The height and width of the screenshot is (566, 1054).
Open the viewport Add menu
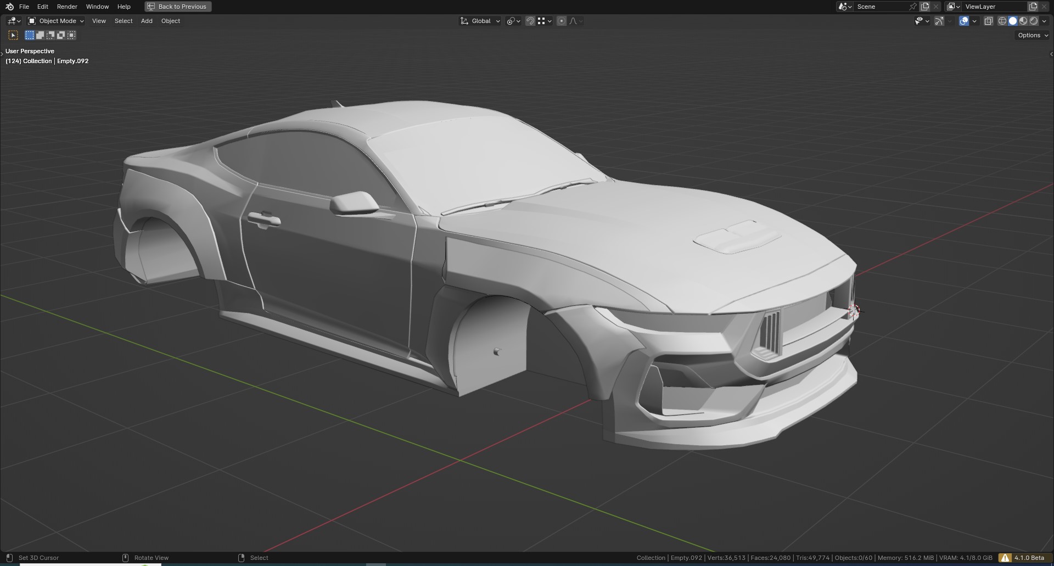[147, 21]
